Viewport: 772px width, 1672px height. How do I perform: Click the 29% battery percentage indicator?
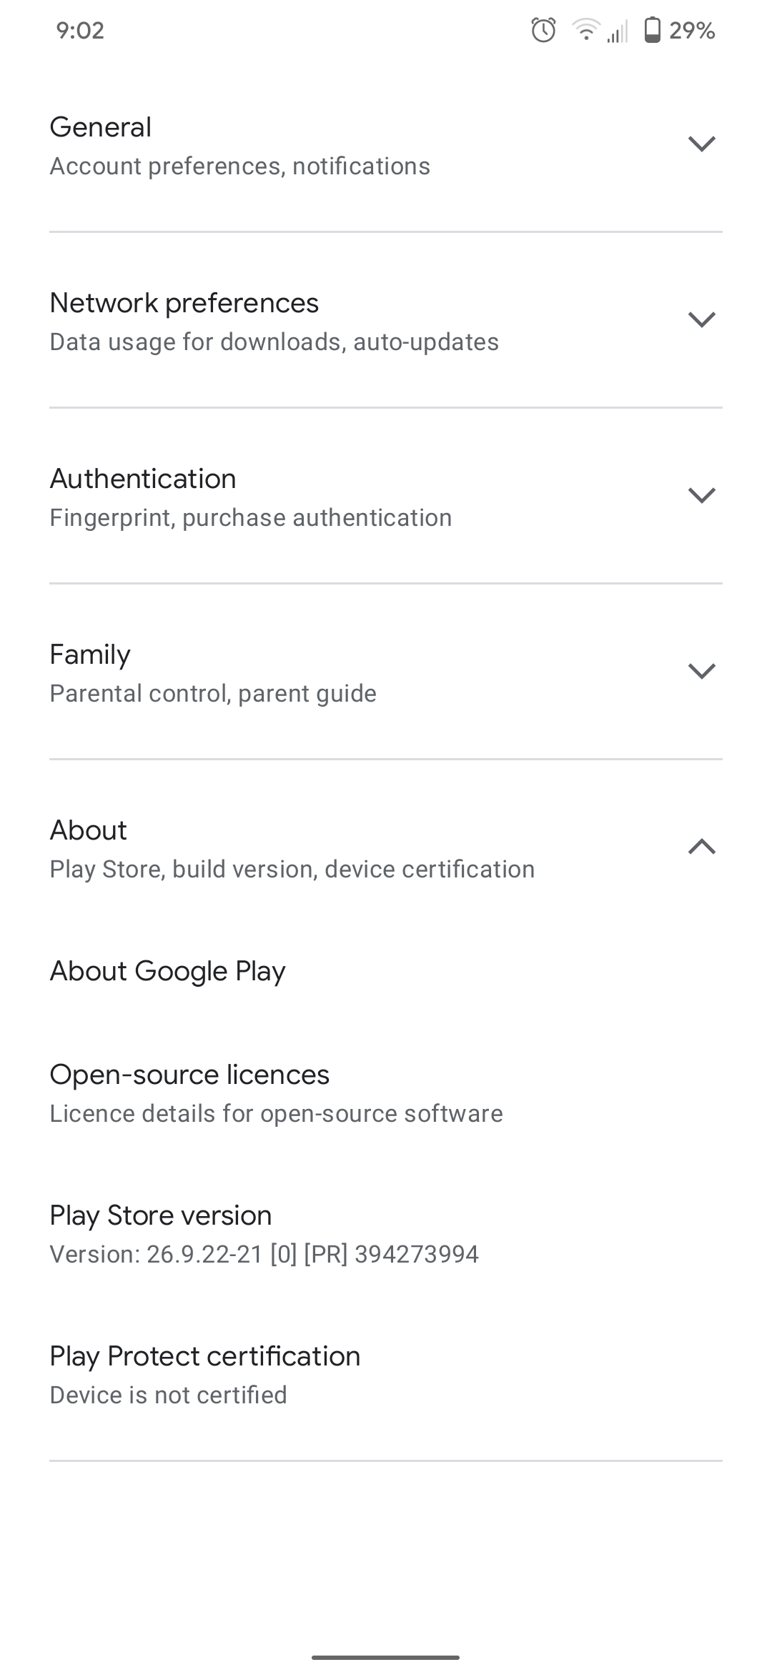click(691, 30)
